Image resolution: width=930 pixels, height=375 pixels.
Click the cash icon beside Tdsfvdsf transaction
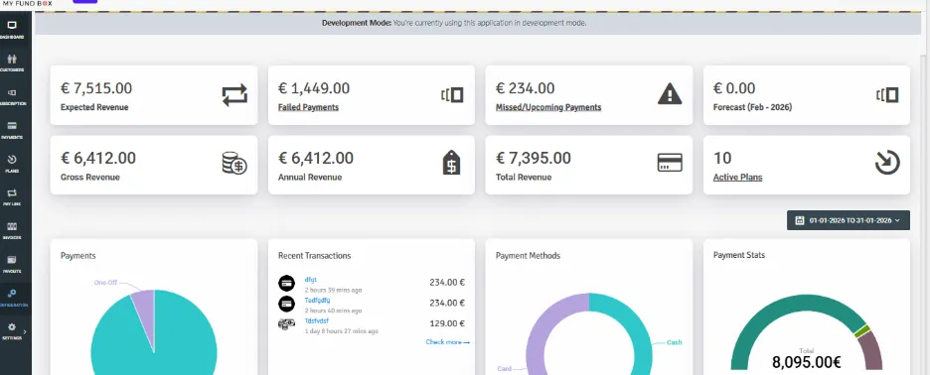(286, 324)
